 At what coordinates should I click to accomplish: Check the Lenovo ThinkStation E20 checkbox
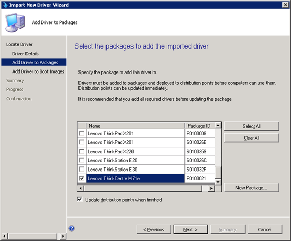[82, 160]
